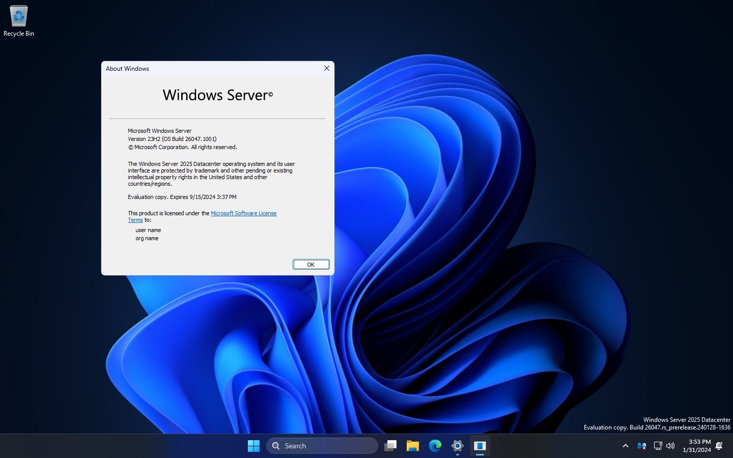The image size is (733, 458).
Task: Click the taskbar Search box
Action: [x=322, y=446]
